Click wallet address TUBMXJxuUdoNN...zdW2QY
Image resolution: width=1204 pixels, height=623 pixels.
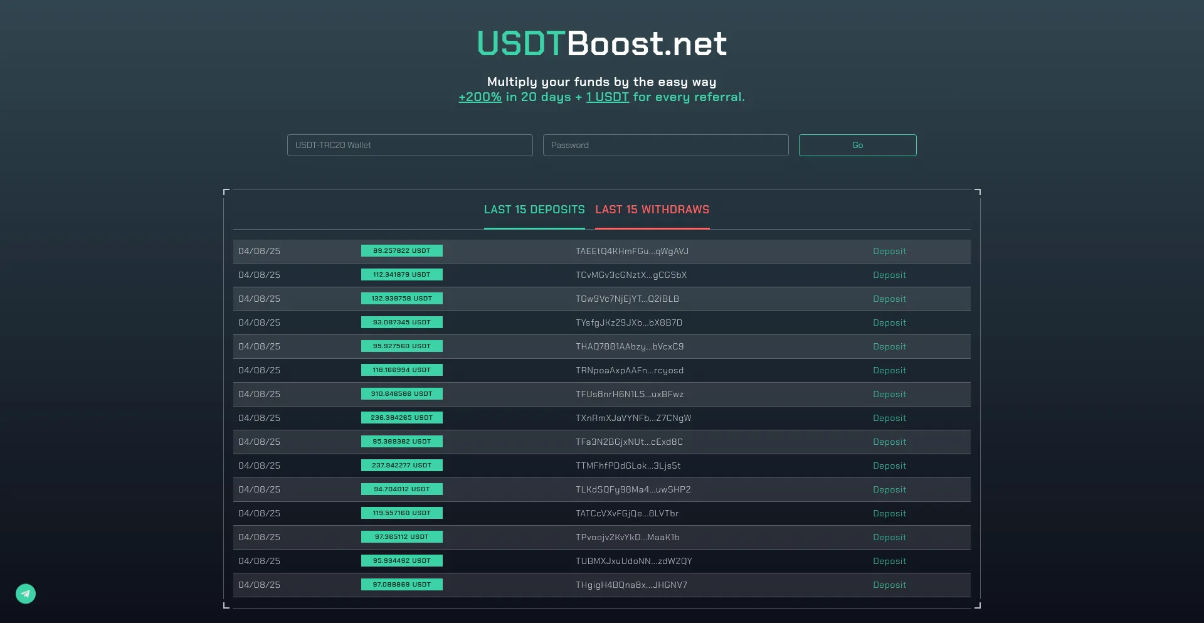click(634, 561)
